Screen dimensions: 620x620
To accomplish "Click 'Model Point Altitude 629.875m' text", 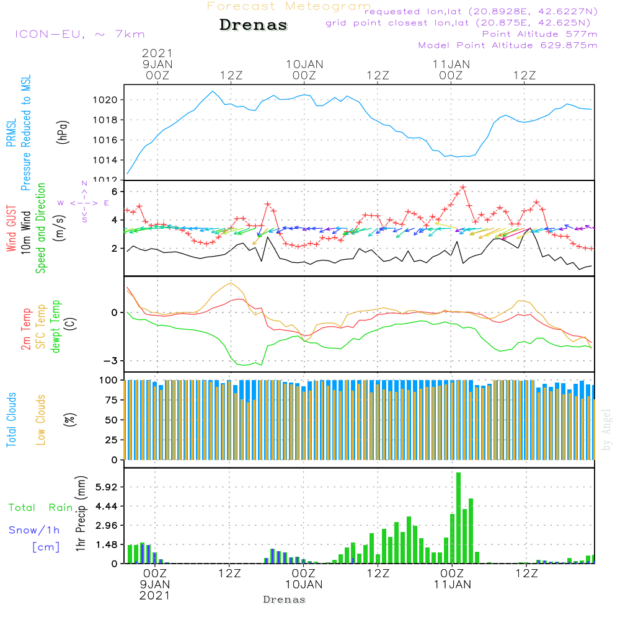I will point(508,45).
